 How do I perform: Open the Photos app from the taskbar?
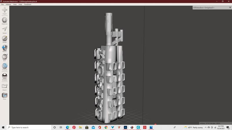[151, 127]
